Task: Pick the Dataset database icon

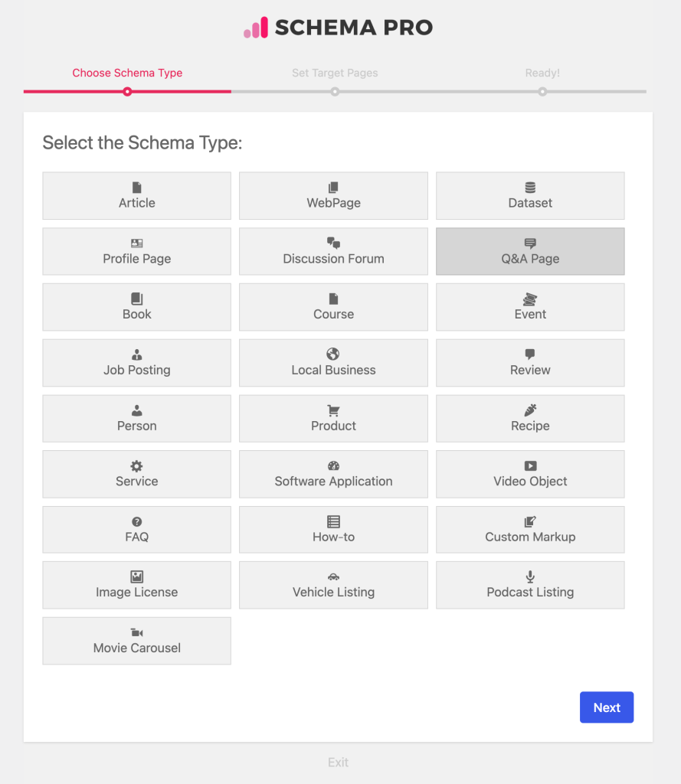Action: click(x=530, y=188)
